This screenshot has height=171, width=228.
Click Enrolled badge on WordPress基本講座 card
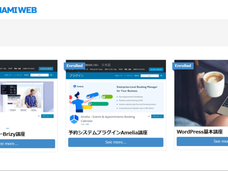(183, 66)
